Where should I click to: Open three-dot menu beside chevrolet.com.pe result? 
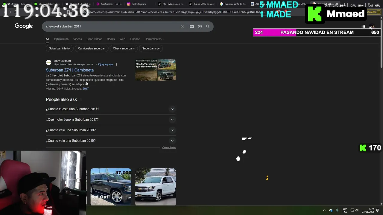click(116, 64)
